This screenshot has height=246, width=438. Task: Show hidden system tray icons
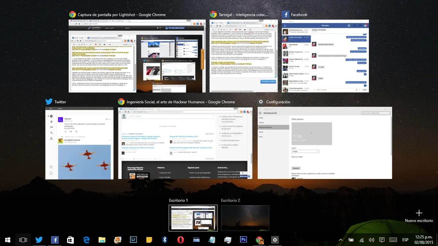pos(341,240)
